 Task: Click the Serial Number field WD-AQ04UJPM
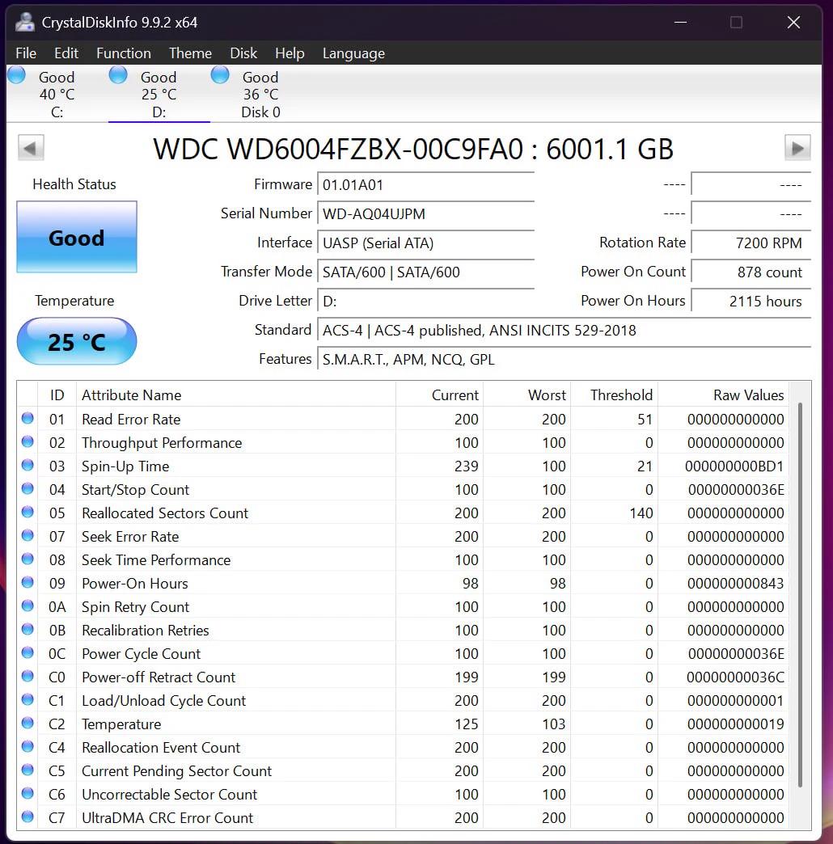(425, 214)
